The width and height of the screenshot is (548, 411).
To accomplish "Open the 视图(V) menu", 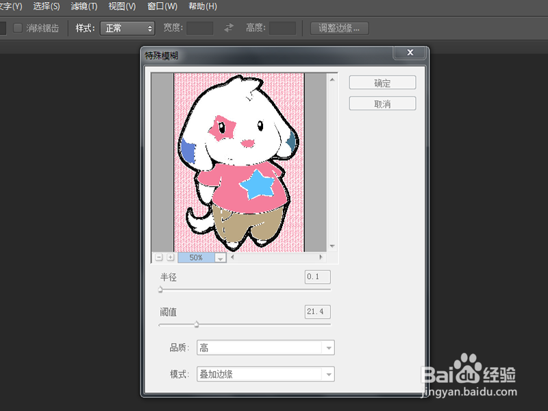I will coord(122,6).
